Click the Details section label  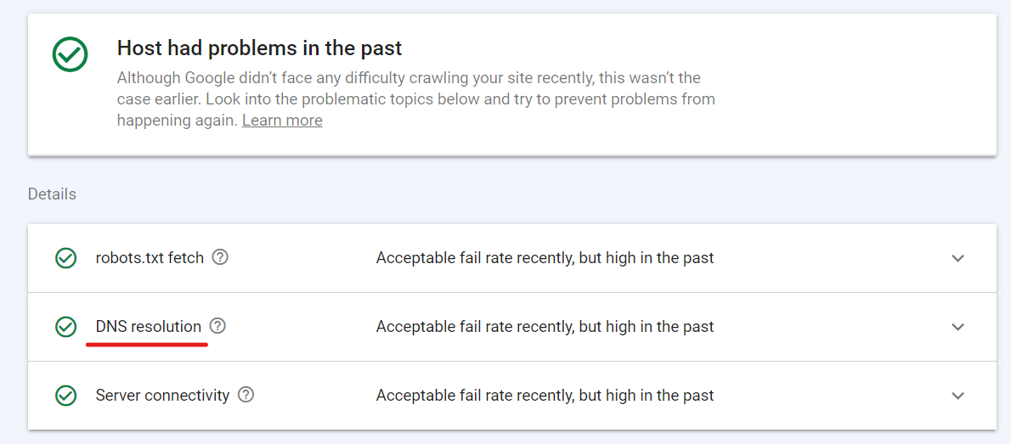click(52, 194)
